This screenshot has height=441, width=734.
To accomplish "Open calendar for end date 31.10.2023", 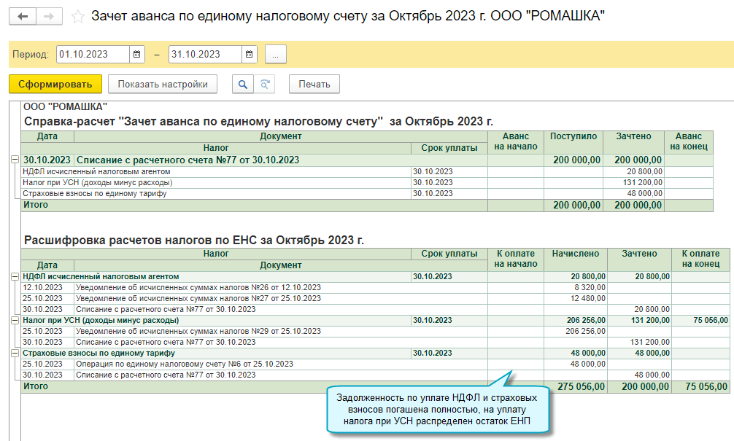I will click(x=249, y=54).
